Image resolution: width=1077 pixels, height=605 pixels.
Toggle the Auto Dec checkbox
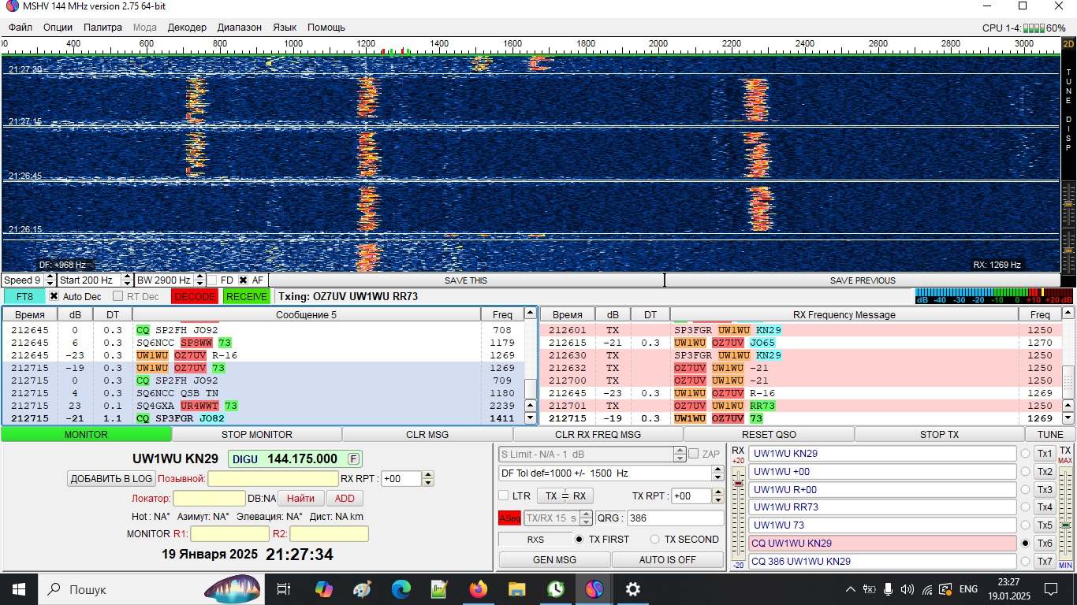click(54, 296)
